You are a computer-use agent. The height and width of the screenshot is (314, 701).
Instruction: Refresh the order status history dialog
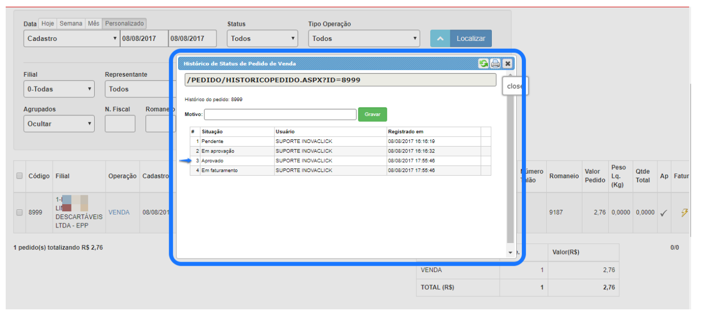tap(483, 63)
